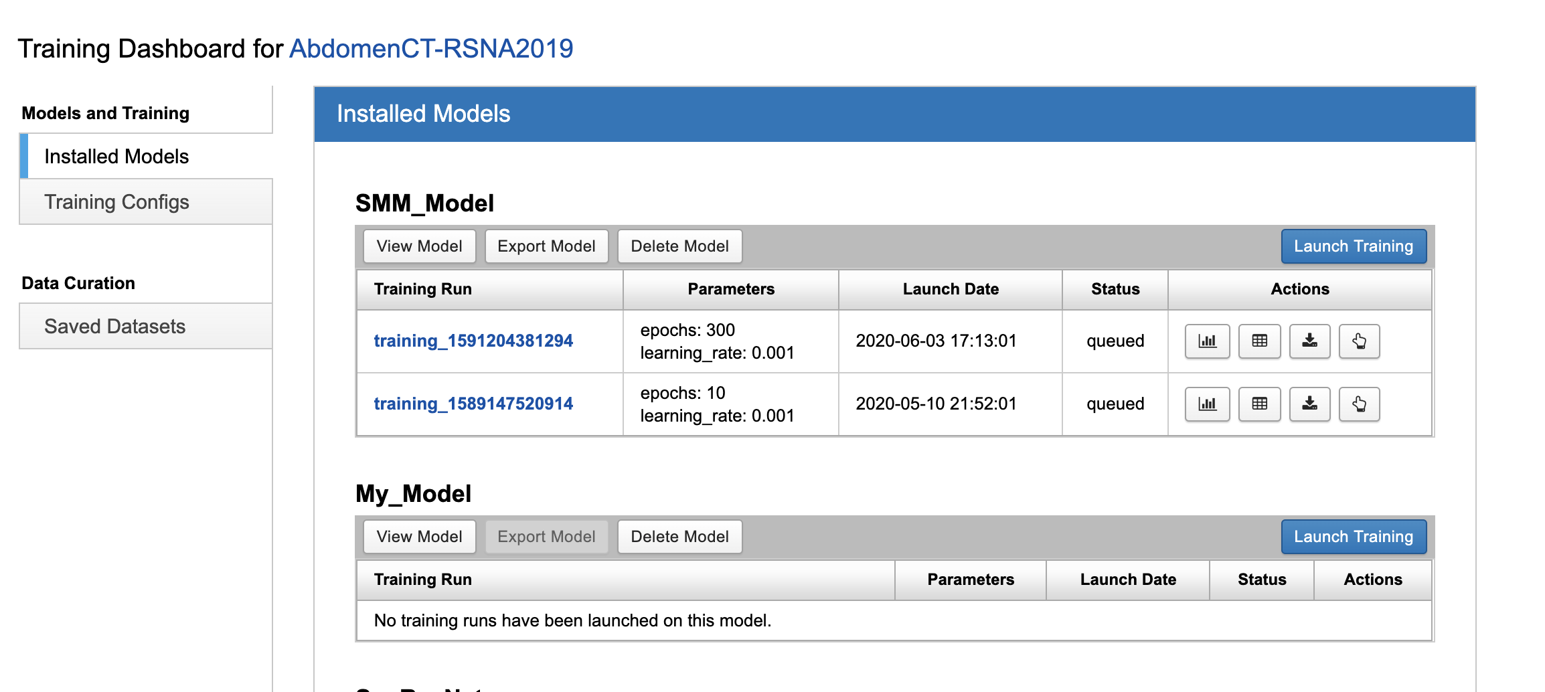Viewport: 1545px width, 692px height.
Task: Open bar chart for training_1591204381294 run
Action: point(1207,341)
